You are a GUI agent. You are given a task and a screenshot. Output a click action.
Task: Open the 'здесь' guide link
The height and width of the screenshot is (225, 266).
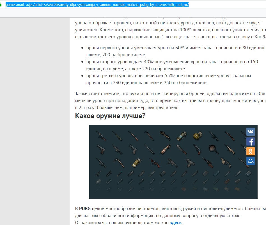click(x=175, y=223)
